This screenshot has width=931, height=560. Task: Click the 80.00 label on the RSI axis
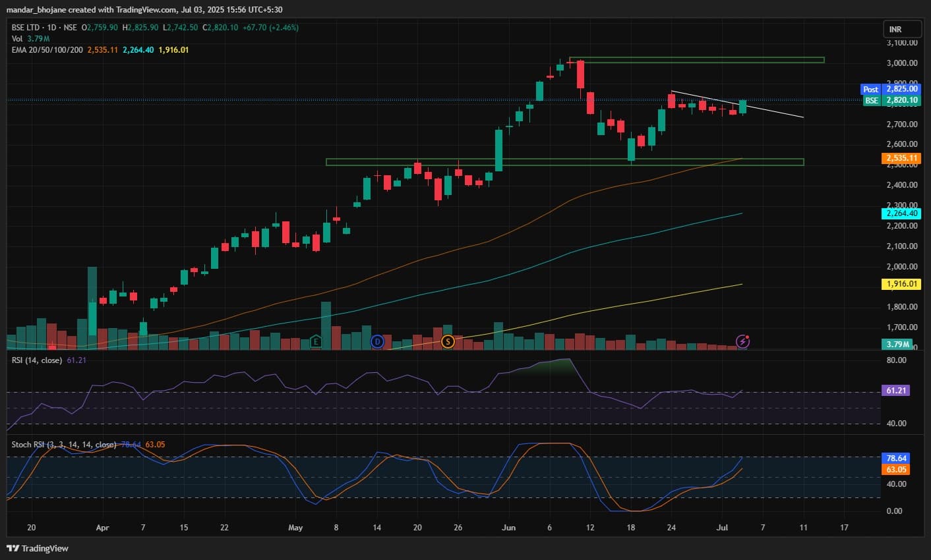(x=897, y=360)
